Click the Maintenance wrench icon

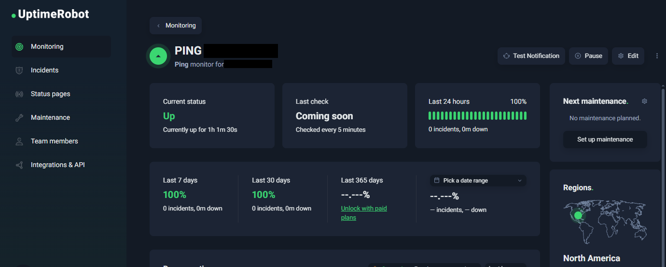(x=19, y=118)
